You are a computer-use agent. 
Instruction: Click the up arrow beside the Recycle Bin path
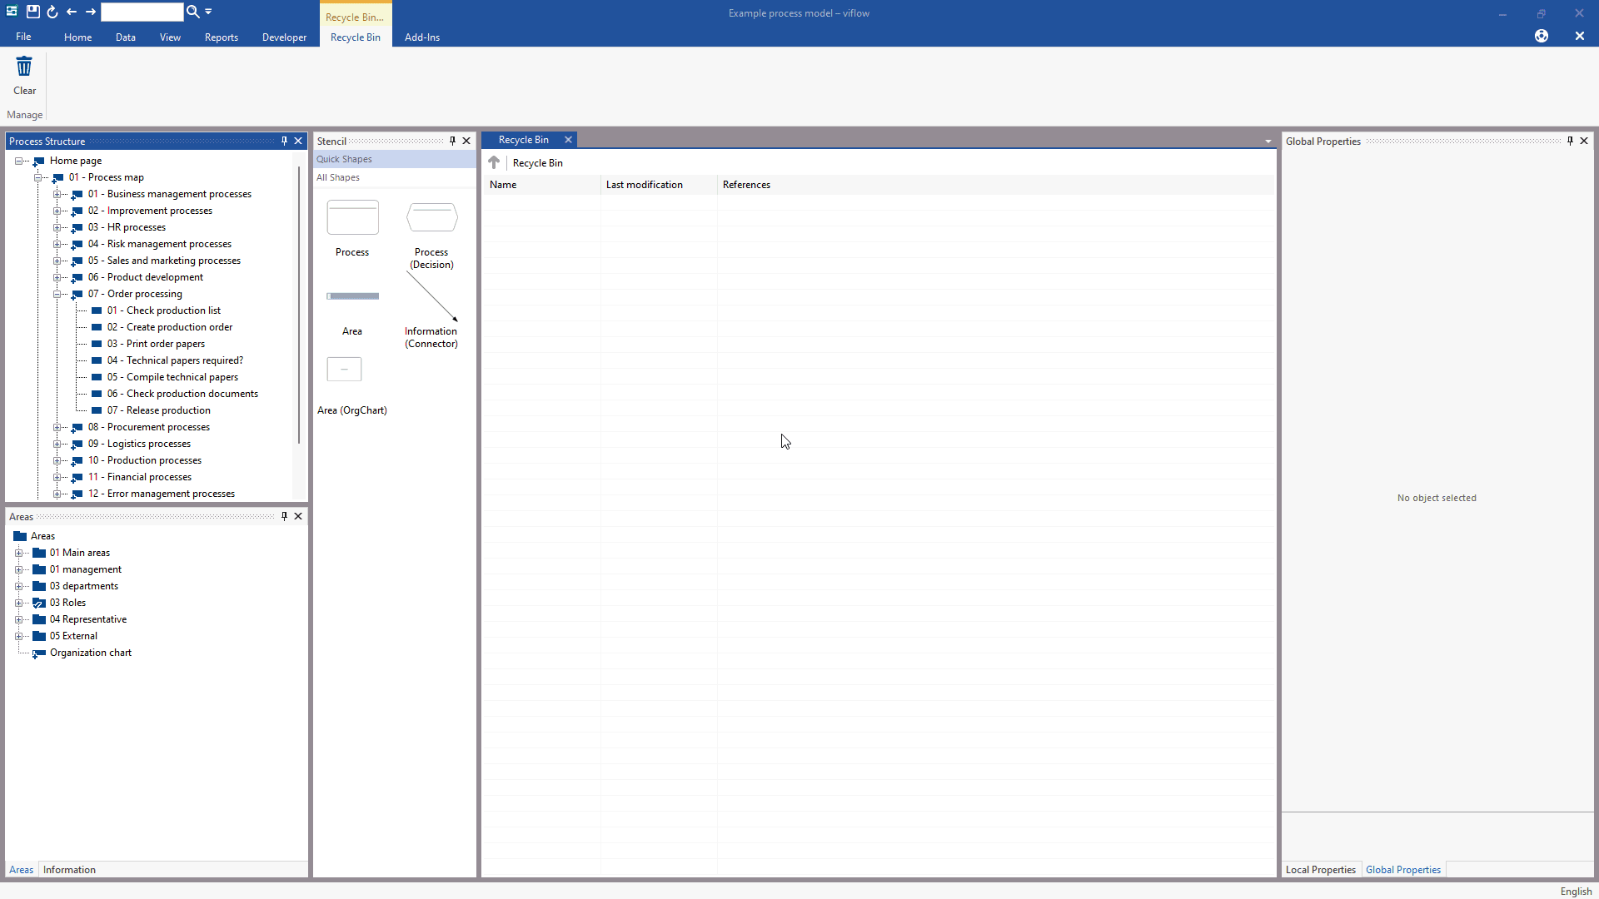click(x=494, y=162)
